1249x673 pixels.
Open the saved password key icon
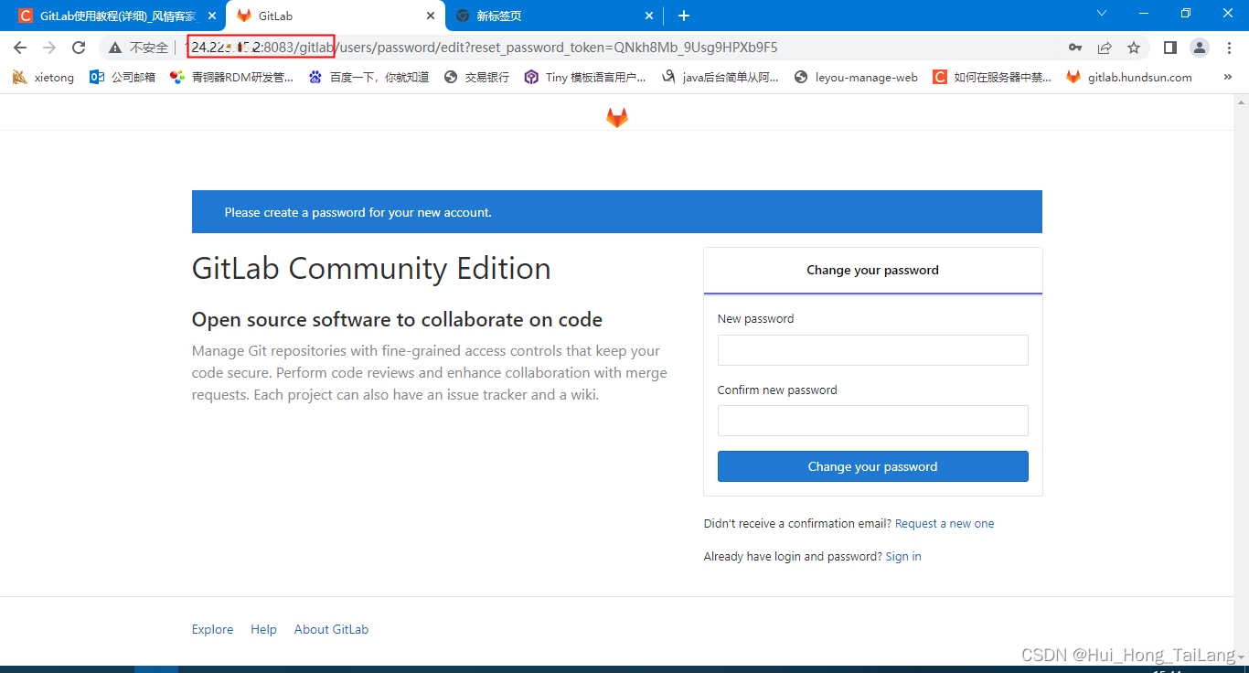(1075, 48)
